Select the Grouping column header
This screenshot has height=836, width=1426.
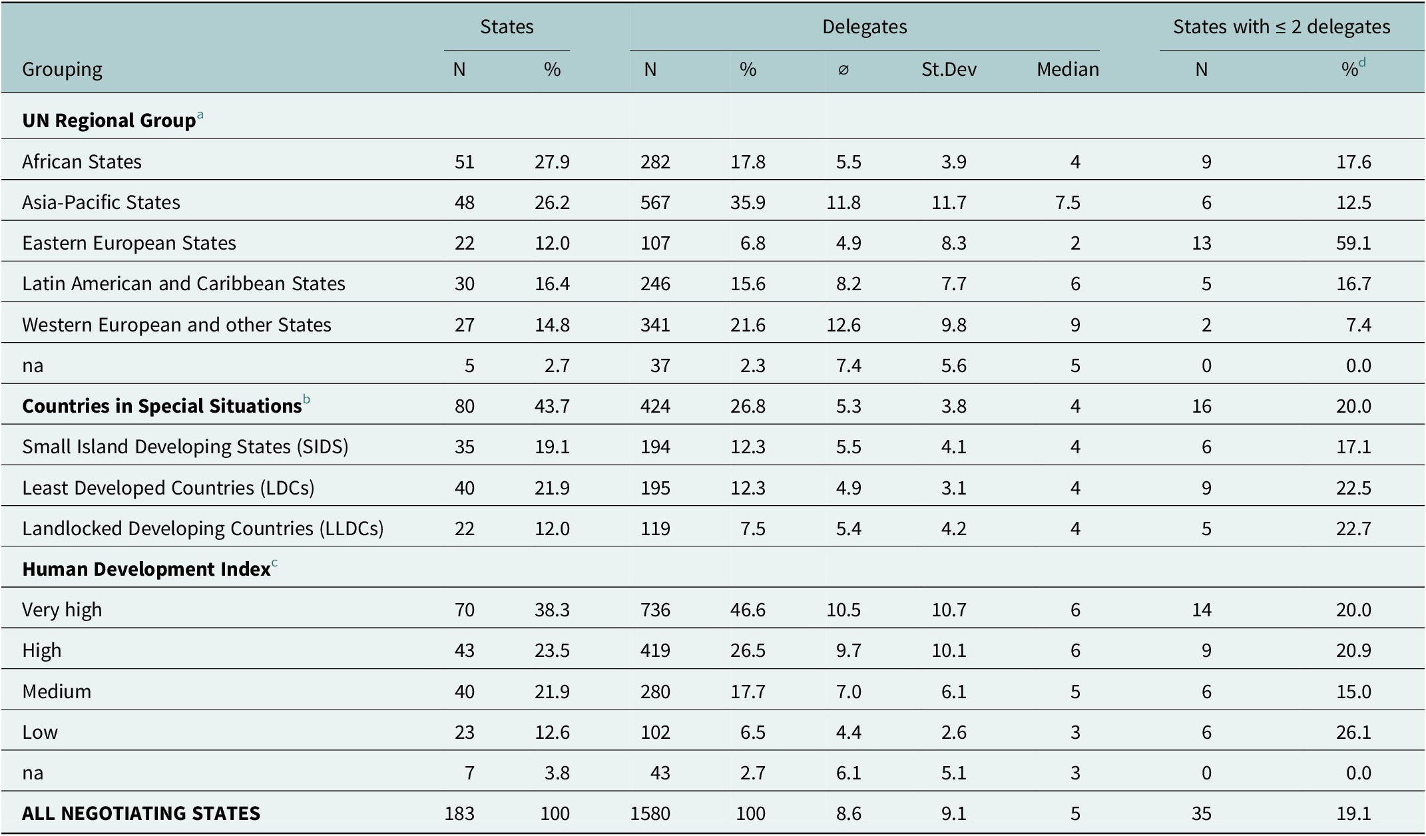click(62, 69)
